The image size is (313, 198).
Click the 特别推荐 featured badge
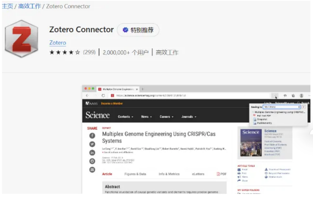138,30
